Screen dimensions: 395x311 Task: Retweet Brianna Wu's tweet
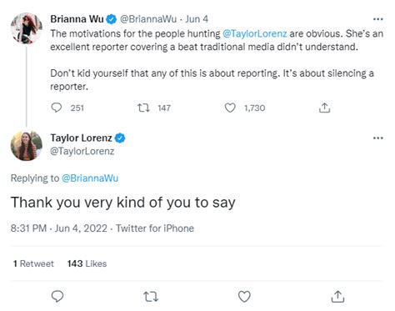[144, 108]
